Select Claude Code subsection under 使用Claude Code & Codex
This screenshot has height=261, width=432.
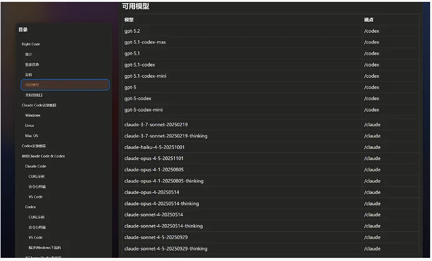point(35,166)
